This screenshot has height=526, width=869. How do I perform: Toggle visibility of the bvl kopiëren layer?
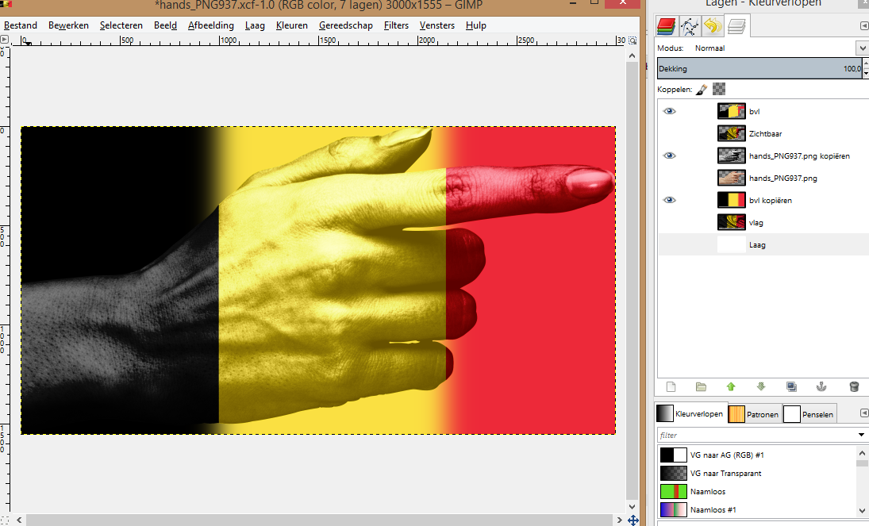click(x=670, y=201)
